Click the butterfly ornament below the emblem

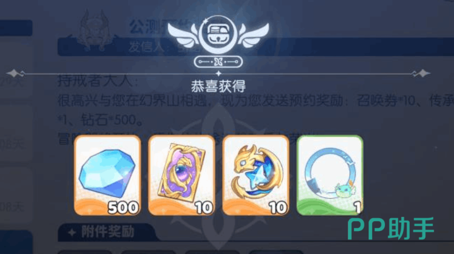[x=218, y=62]
